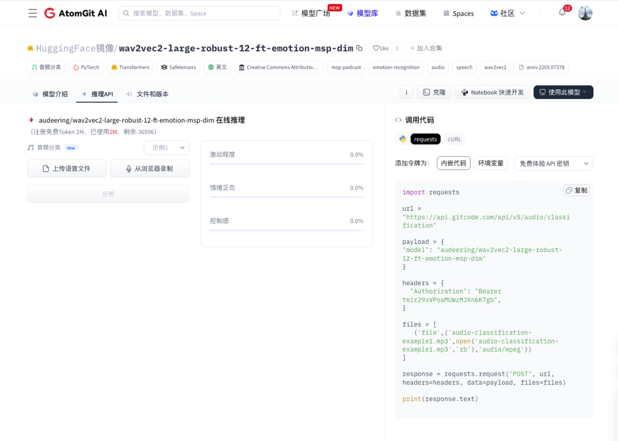Open the user avatar menu

click(x=585, y=13)
